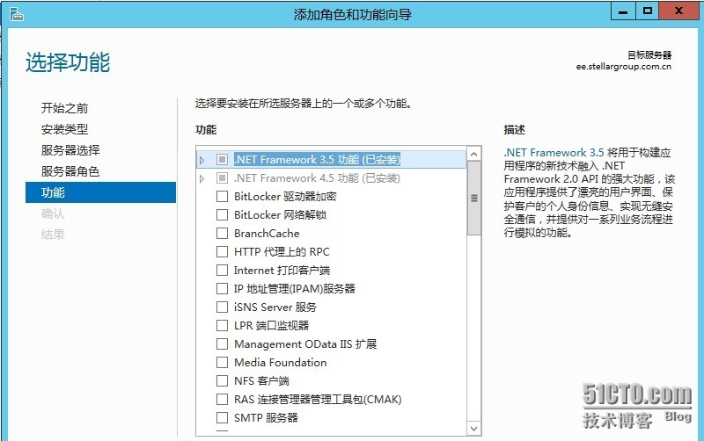This screenshot has height=441, width=704.
Task: Check HTTP 代理上的 RPC checkbox
Action: 222,251
